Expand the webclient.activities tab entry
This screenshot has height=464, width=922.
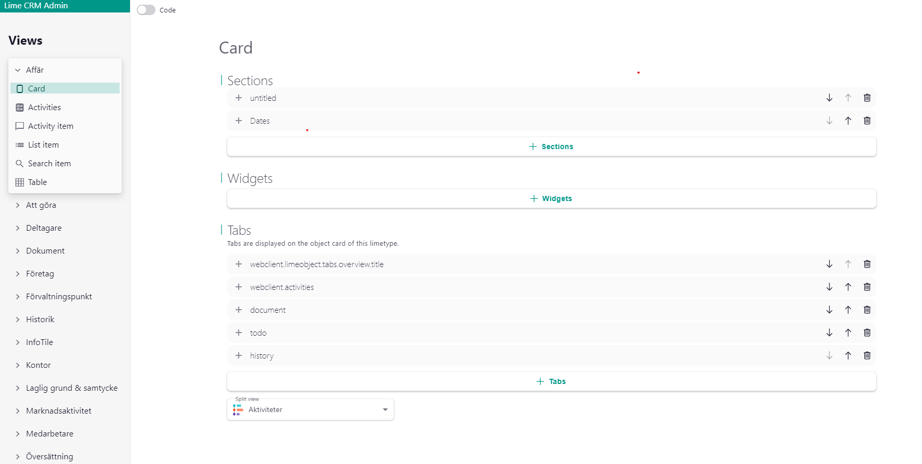point(239,287)
